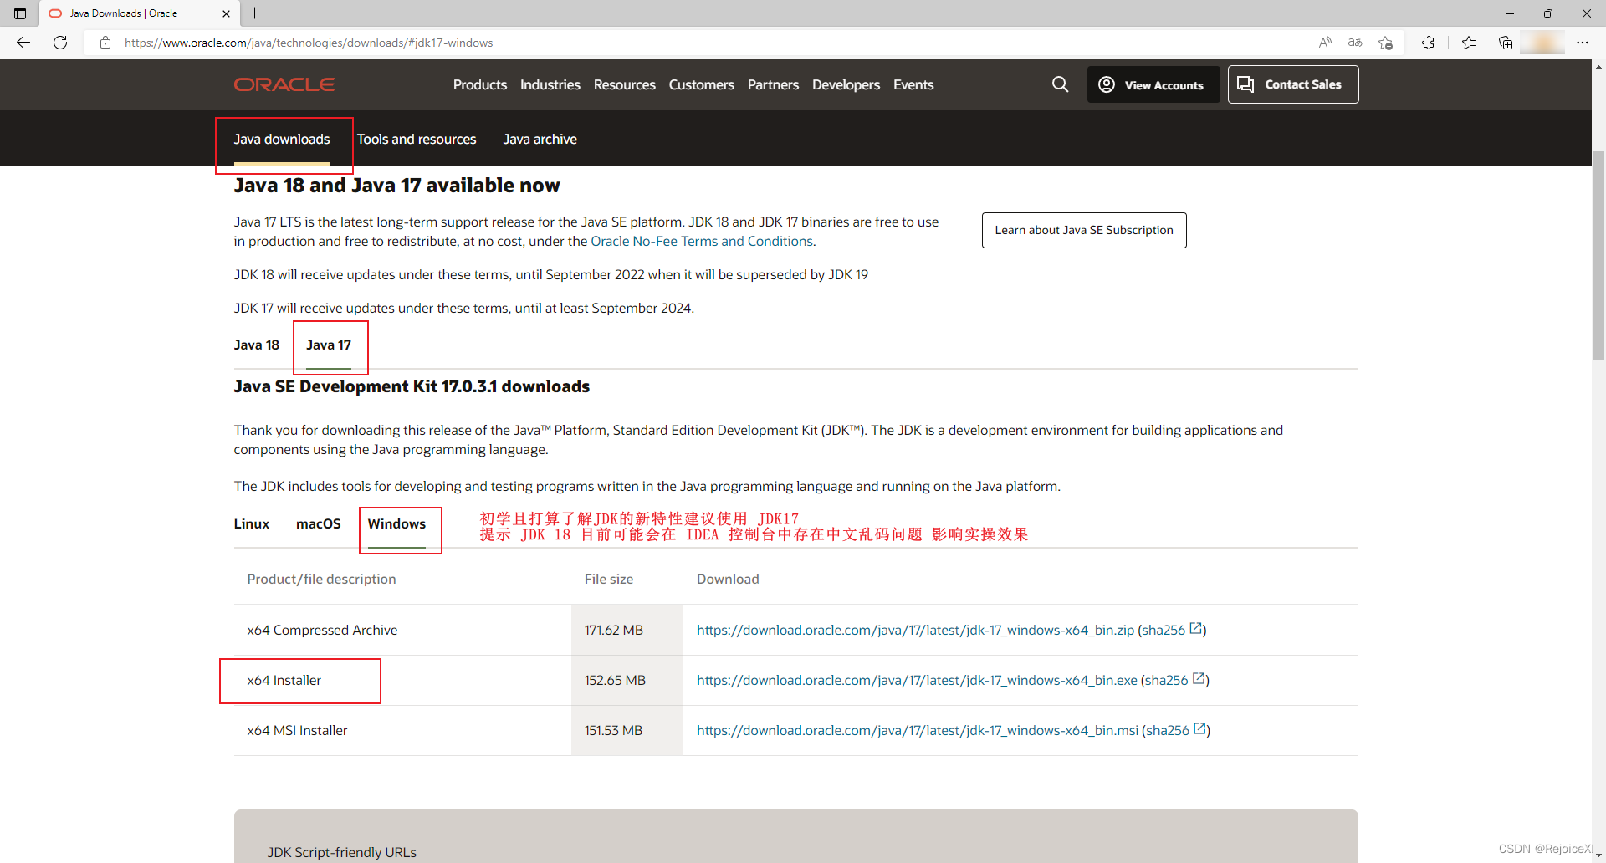This screenshot has height=863, width=1606.
Task: Open the new tab plus button
Action: click(255, 13)
